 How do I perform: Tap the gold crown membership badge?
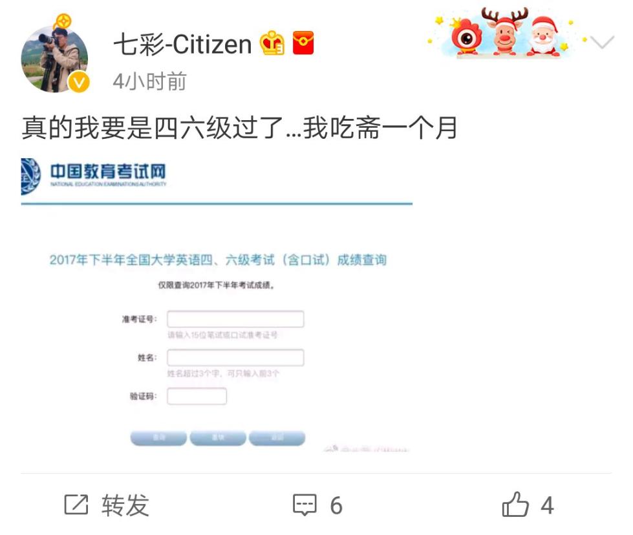[x=272, y=43]
